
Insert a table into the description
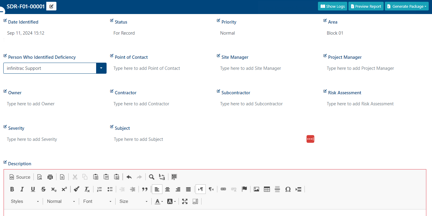click(267, 189)
